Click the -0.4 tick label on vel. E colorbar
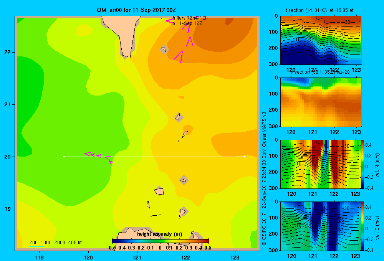The image size is (384, 261). (369, 250)
